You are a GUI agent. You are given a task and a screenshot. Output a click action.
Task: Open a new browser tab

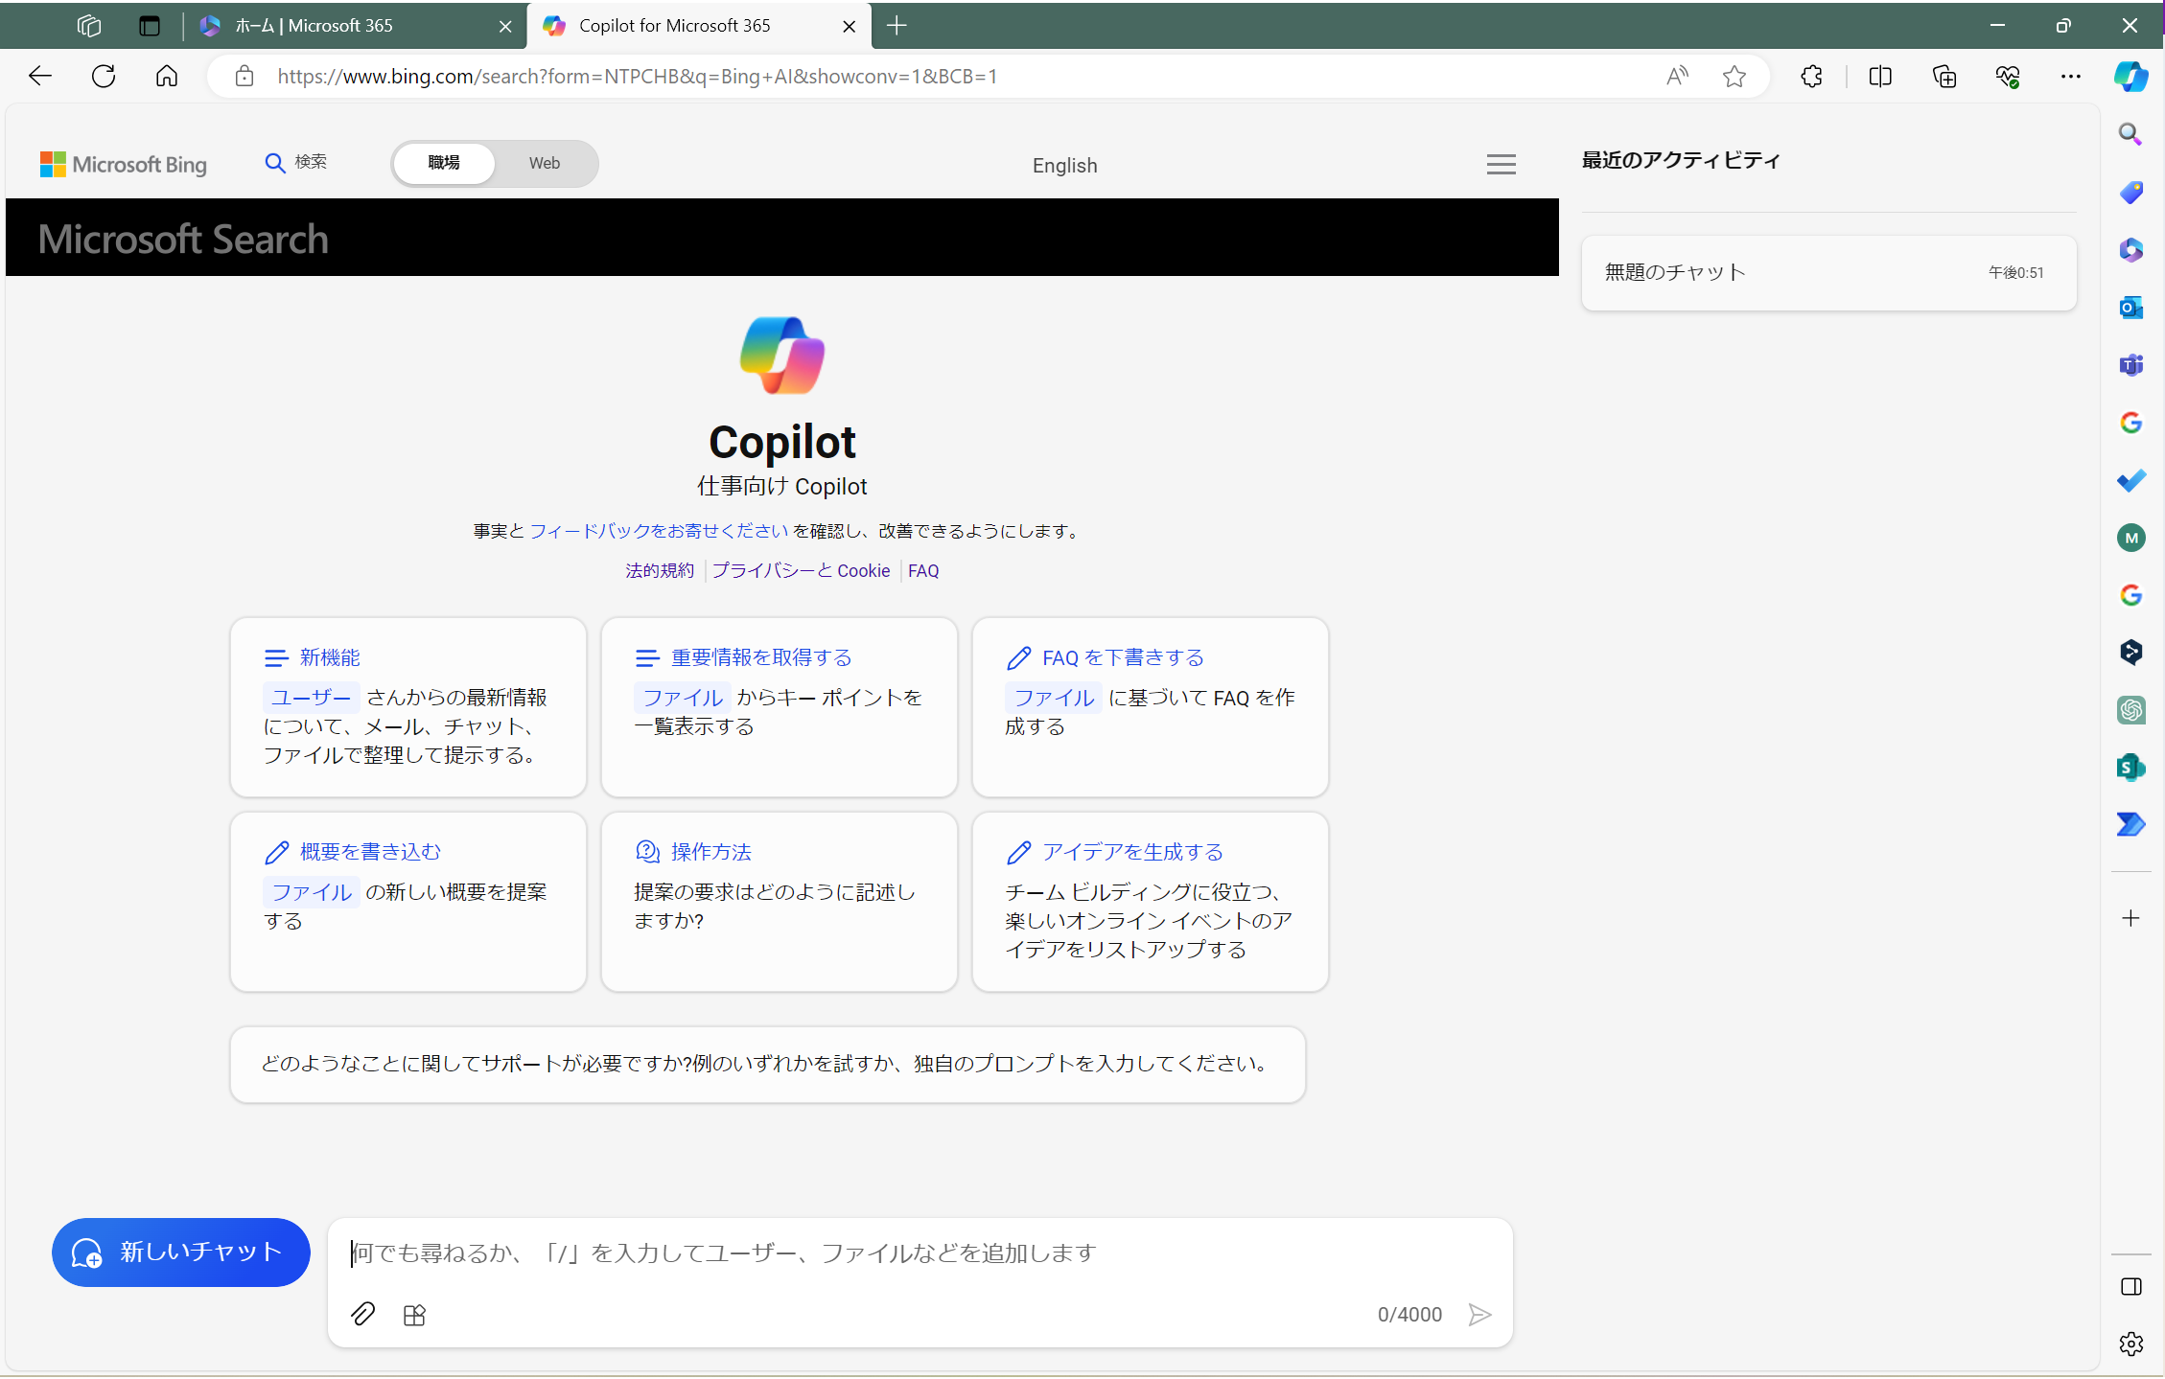(896, 26)
